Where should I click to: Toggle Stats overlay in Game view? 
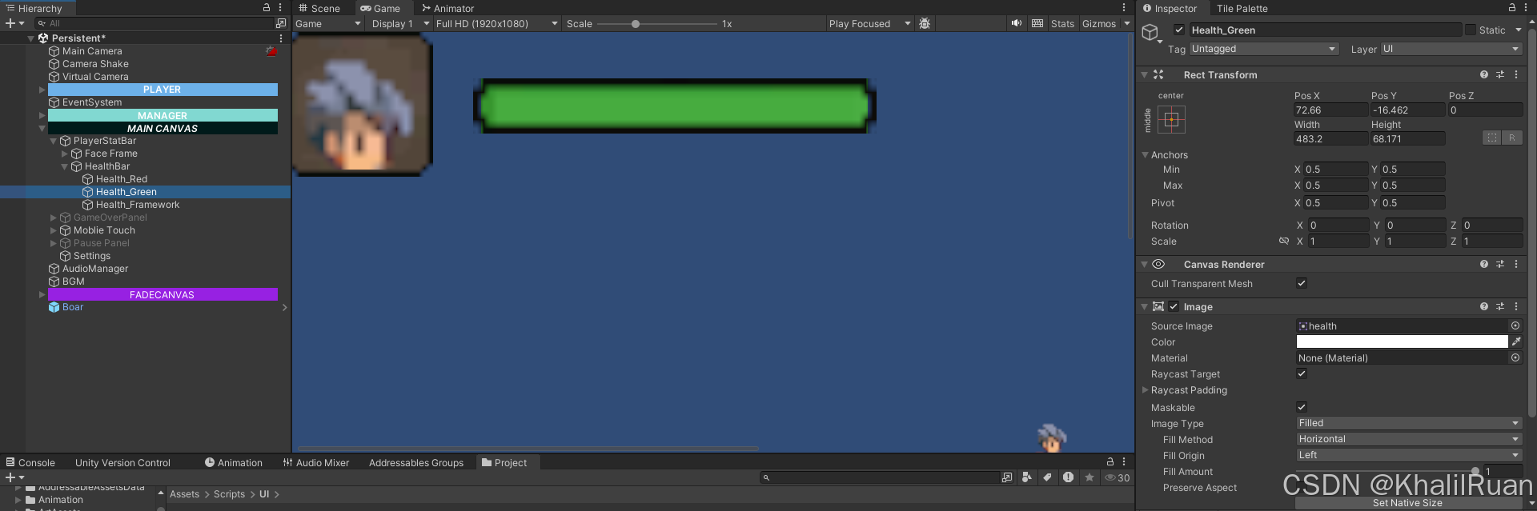coord(1062,23)
